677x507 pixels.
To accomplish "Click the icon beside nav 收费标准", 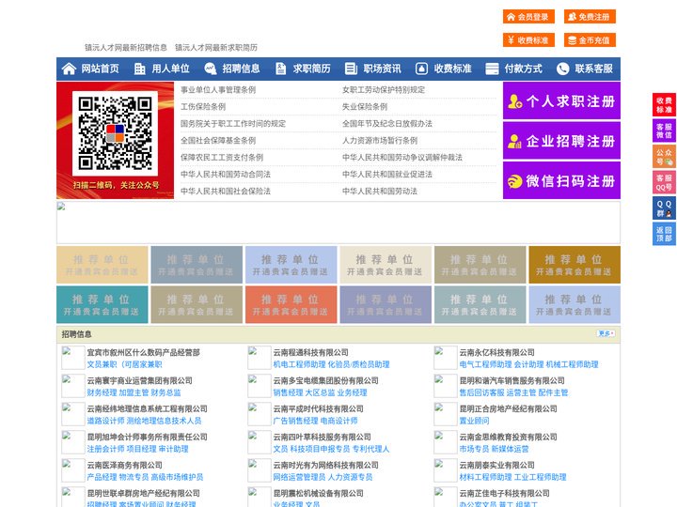I will coord(421,69).
